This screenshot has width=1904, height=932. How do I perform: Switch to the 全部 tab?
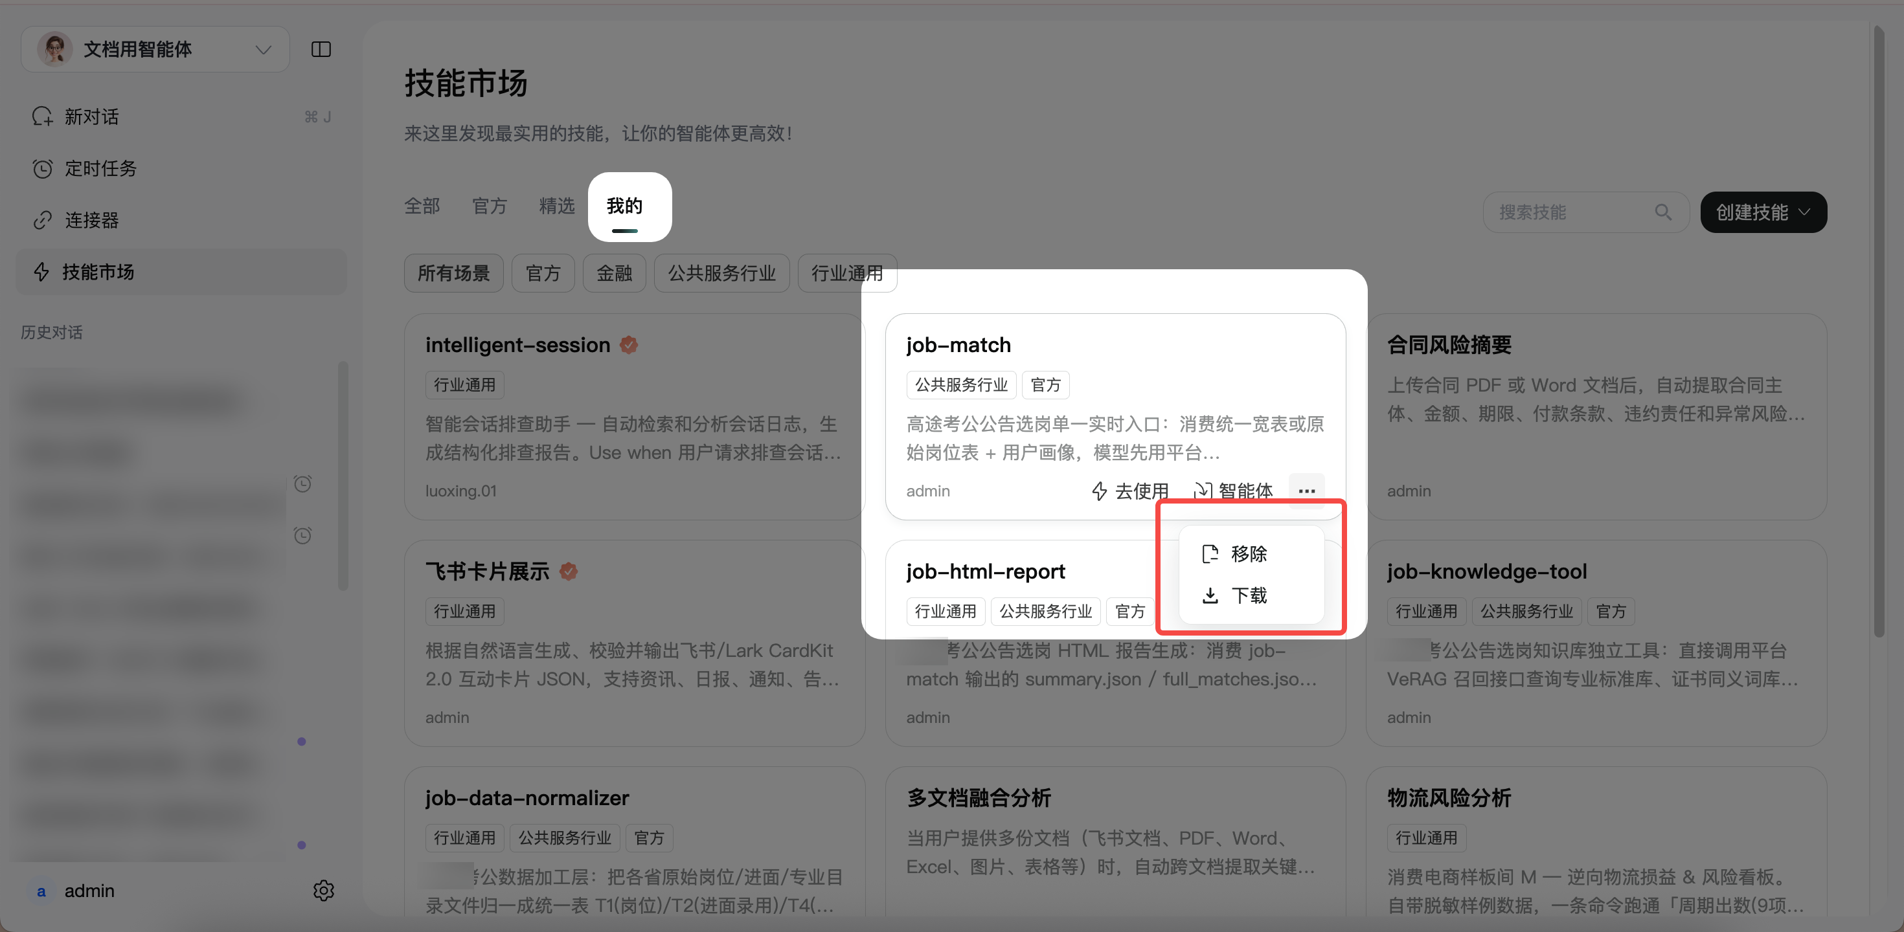[x=422, y=206]
